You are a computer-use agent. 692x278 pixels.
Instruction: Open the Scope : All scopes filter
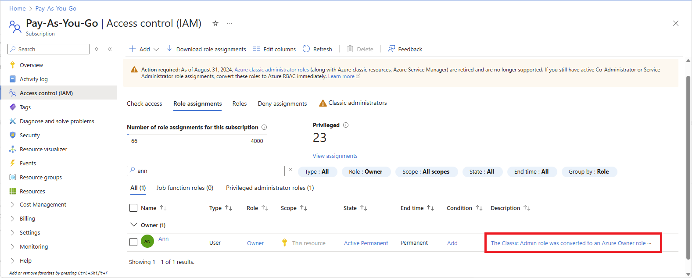[x=426, y=171]
